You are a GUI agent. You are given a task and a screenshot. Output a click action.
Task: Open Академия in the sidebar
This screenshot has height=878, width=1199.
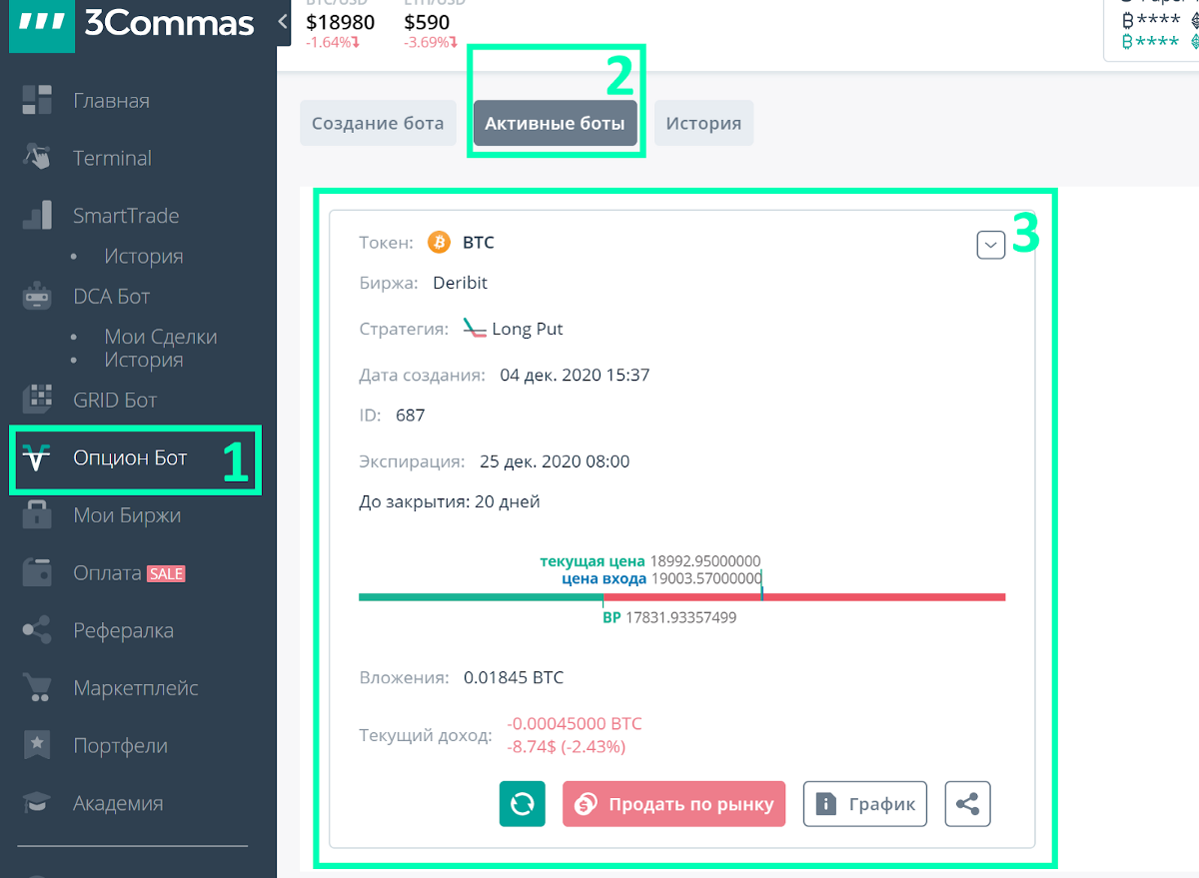coord(118,803)
